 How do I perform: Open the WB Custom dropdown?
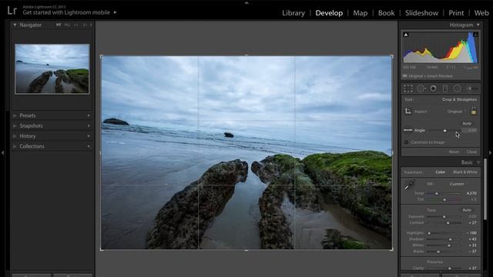(458, 184)
